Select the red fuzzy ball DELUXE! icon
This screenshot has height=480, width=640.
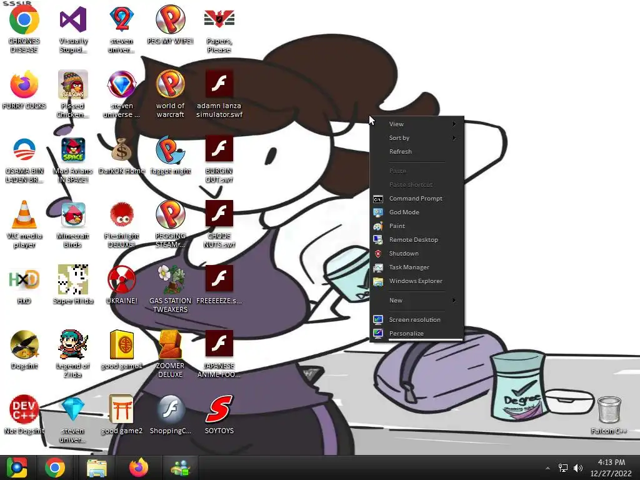click(x=122, y=215)
